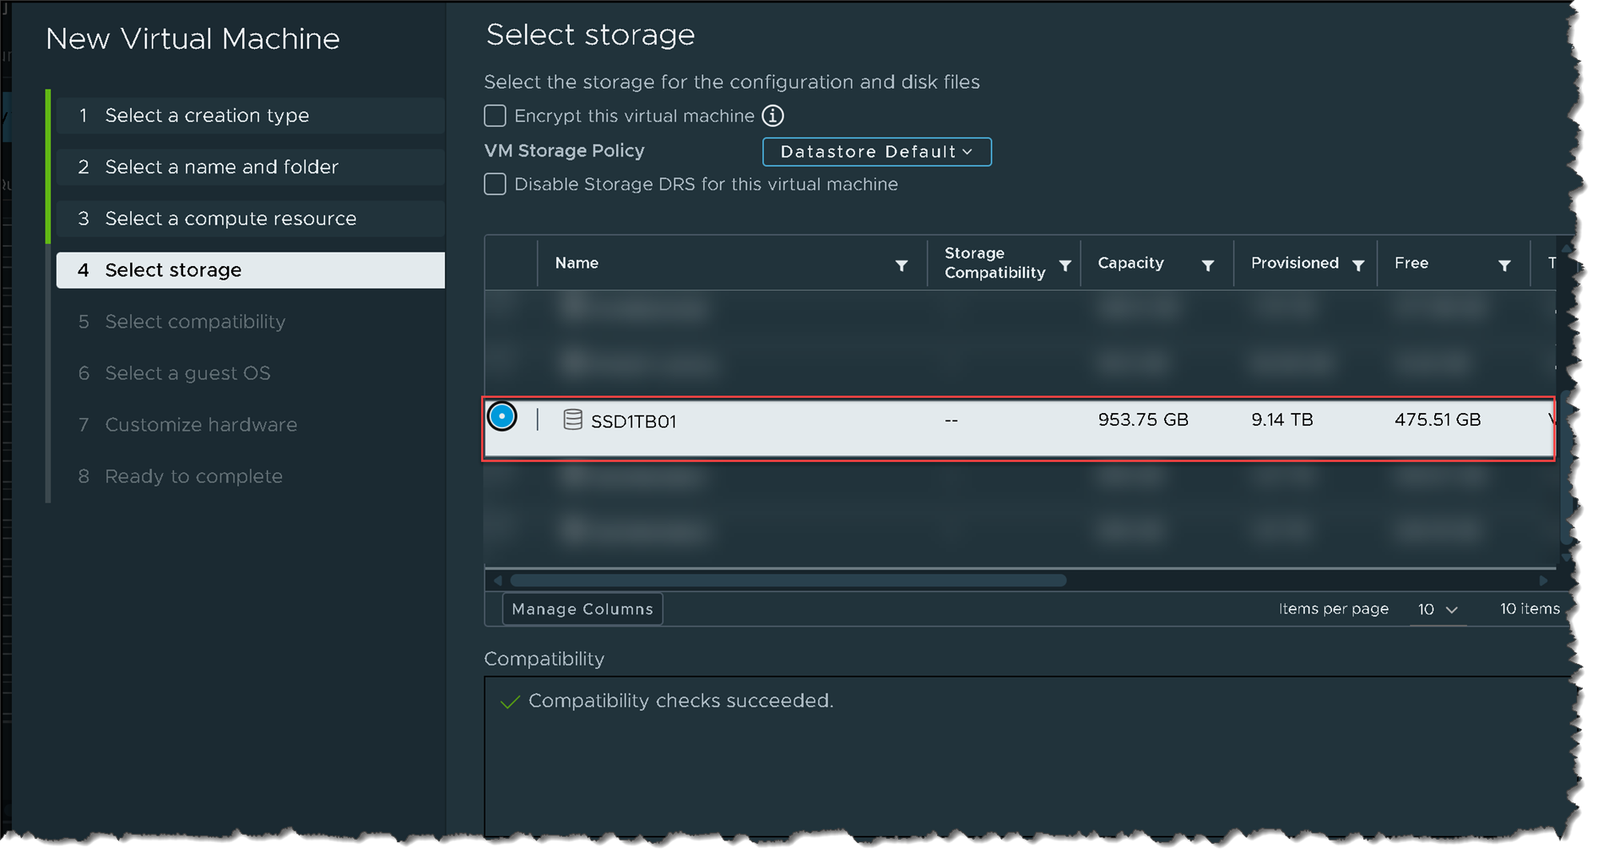Click the left scroll arrow of table
This screenshot has height=859, width=1598.
[x=498, y=580]
